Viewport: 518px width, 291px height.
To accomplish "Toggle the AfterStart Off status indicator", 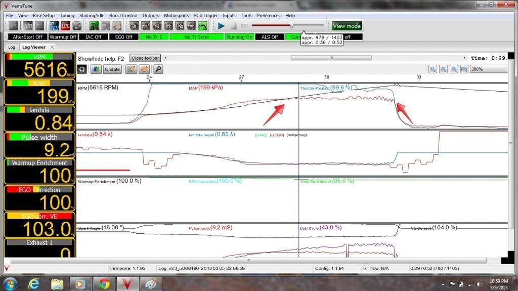I will coord(27,37).
